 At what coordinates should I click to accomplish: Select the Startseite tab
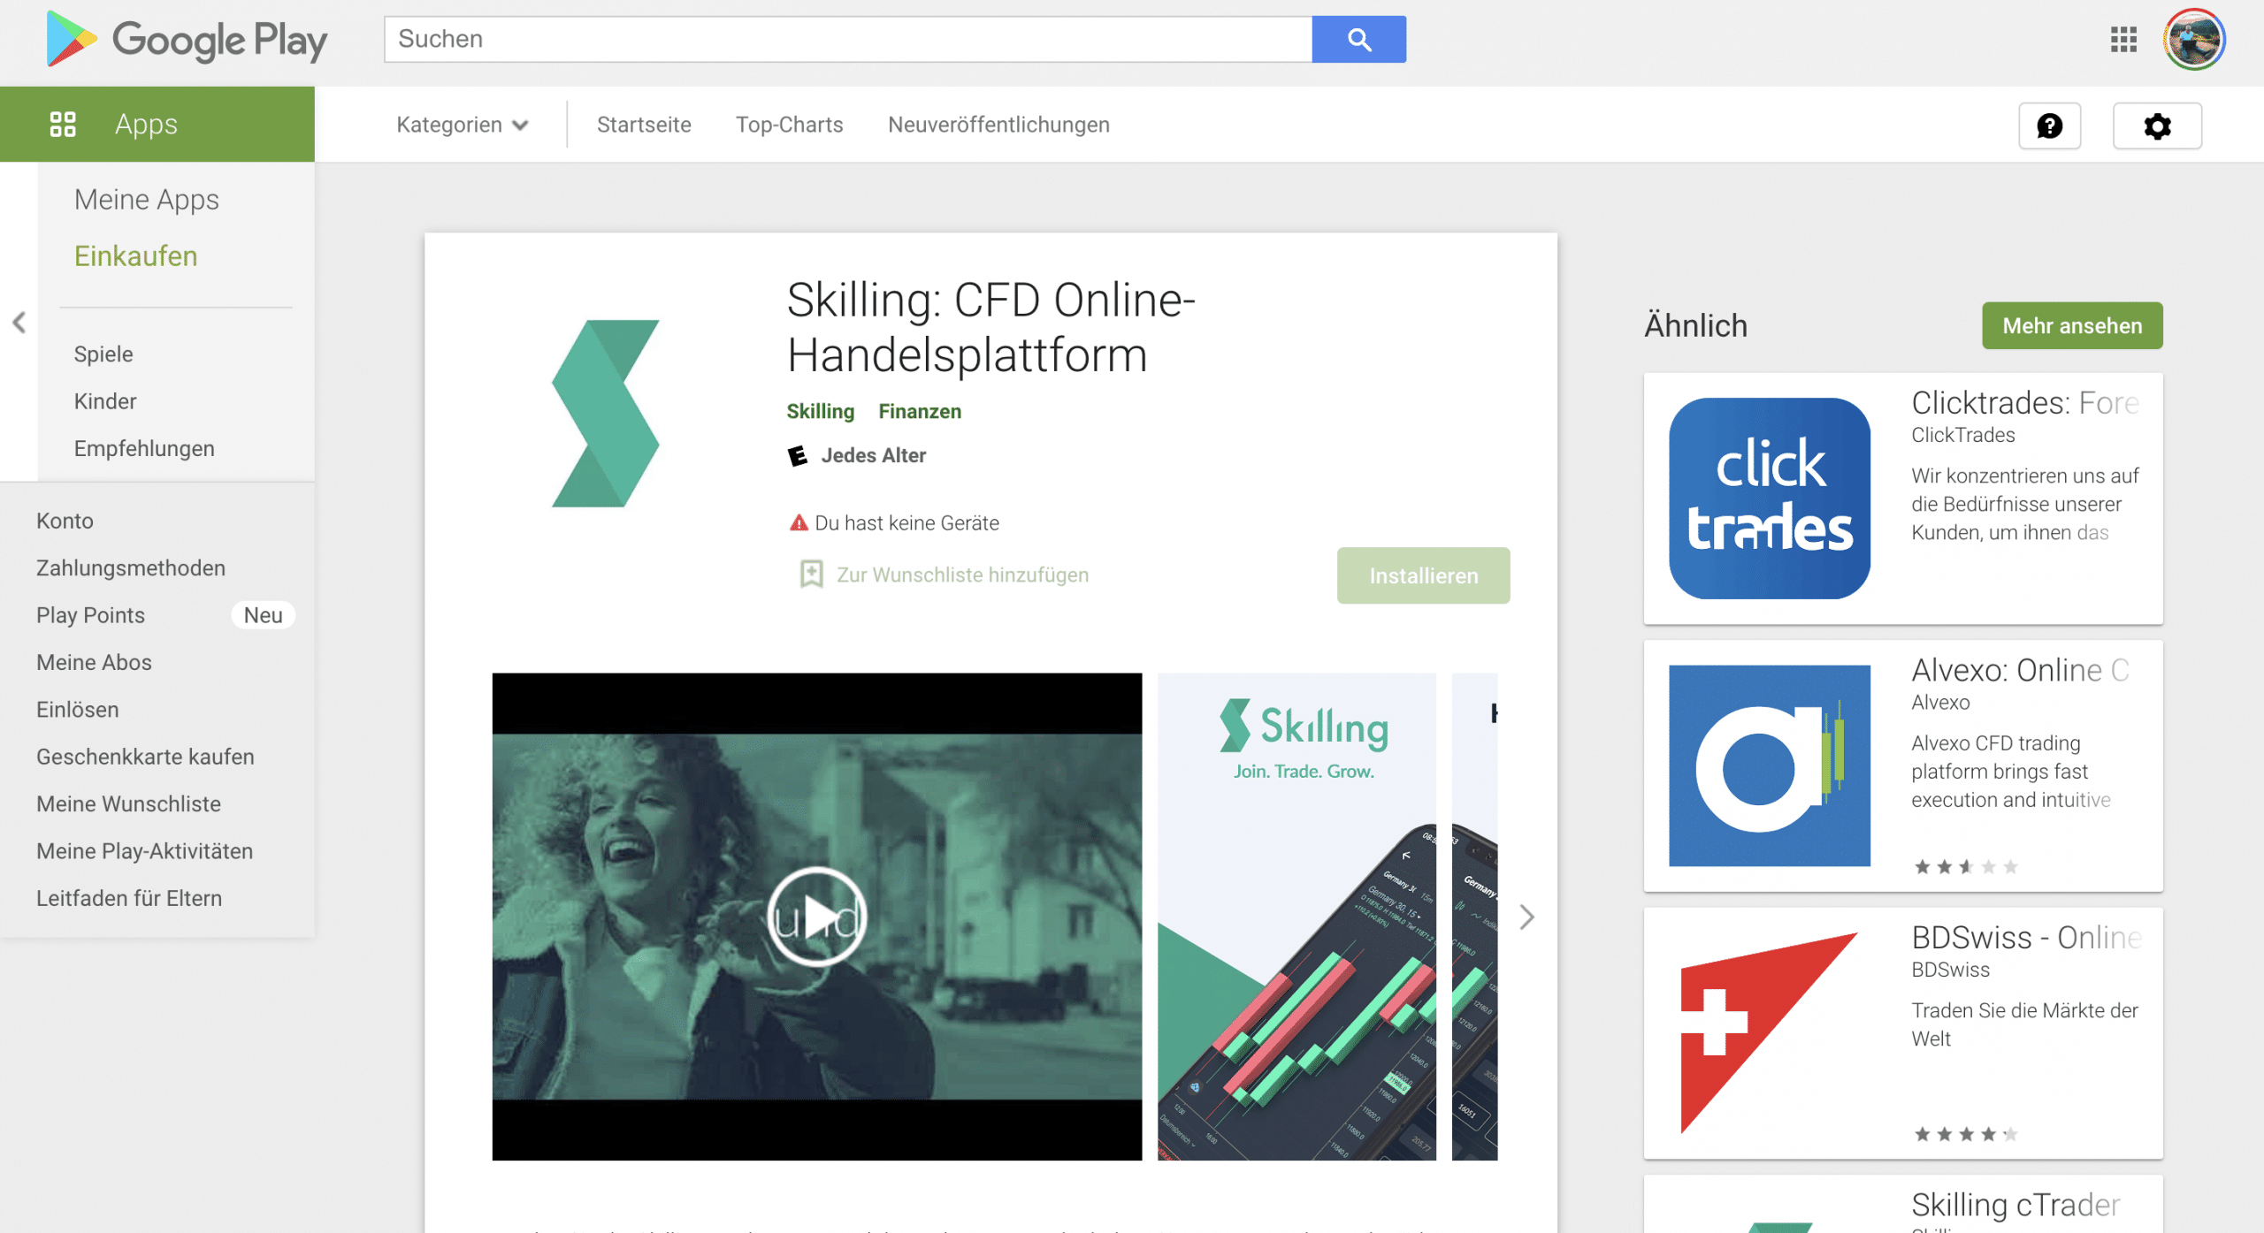[x=642, y=123]
